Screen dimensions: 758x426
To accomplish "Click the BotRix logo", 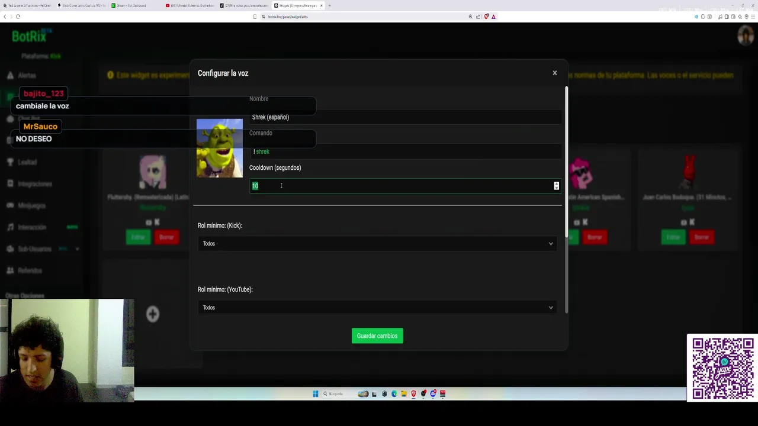I will [31, 36].
